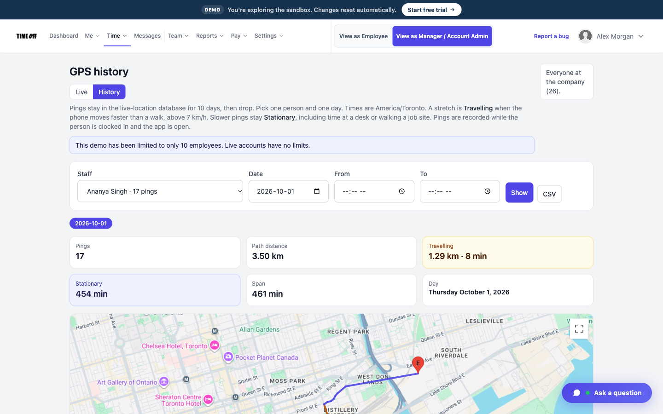Click the Travelling 1.29 km card

508,252
